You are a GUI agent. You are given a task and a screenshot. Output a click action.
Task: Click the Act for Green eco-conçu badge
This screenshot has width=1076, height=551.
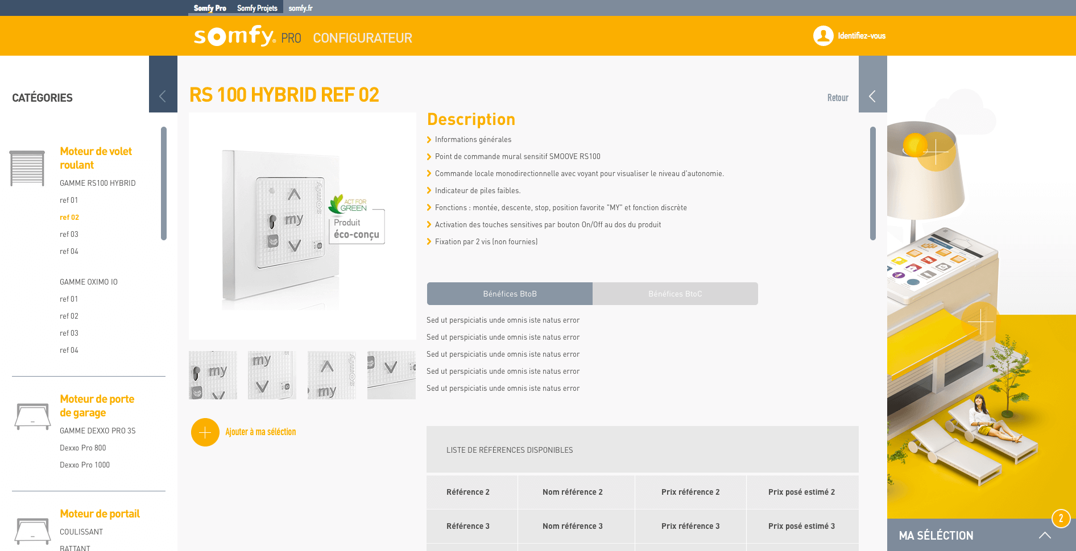[357, 219]
